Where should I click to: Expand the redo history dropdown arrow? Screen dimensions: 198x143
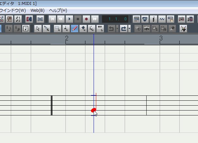pos(129,29)
